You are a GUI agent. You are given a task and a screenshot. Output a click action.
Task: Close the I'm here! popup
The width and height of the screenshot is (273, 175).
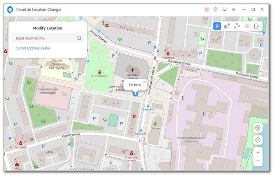coord(144,82)
